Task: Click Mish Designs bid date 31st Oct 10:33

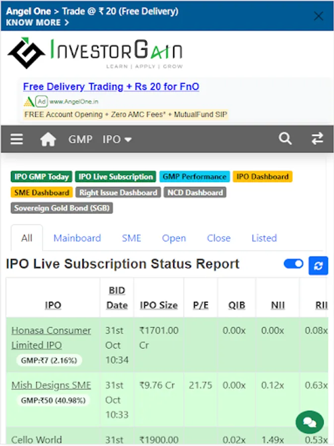Action: [x=117, y=400]
